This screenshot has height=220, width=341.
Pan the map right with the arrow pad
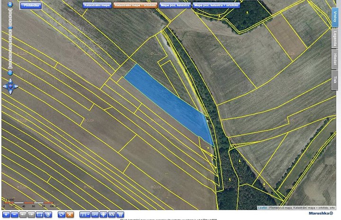pyautogui.click(x=16, y=86)
